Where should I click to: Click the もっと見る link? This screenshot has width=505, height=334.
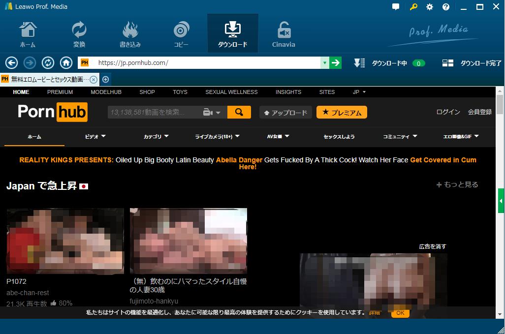click(x=457, y=184)
